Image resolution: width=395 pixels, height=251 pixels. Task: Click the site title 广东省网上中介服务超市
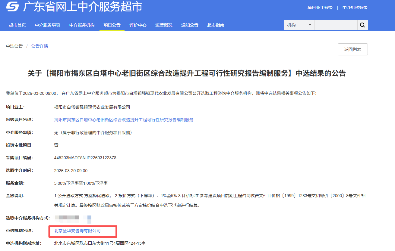83,7
